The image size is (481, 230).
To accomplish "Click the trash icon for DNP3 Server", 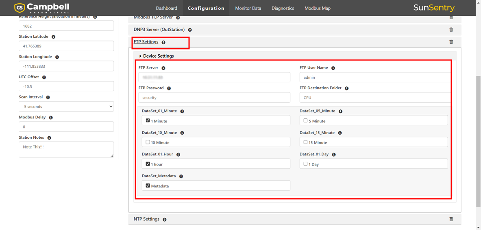I will pyautogui.click(x=451, y=30).
